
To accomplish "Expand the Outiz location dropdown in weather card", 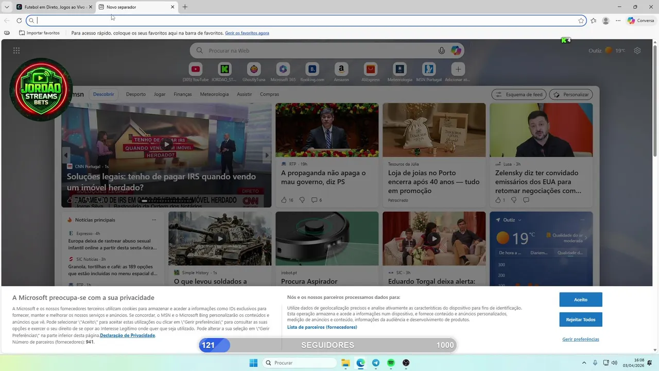I will (519, 220).
